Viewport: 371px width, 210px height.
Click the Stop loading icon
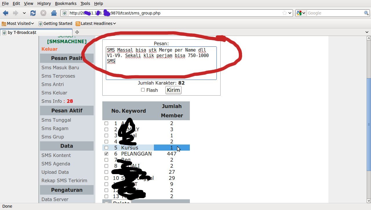[x=43, y=13]
